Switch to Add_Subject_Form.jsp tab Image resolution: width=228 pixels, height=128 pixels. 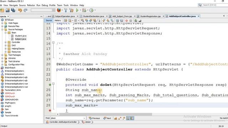pos(122,16)
